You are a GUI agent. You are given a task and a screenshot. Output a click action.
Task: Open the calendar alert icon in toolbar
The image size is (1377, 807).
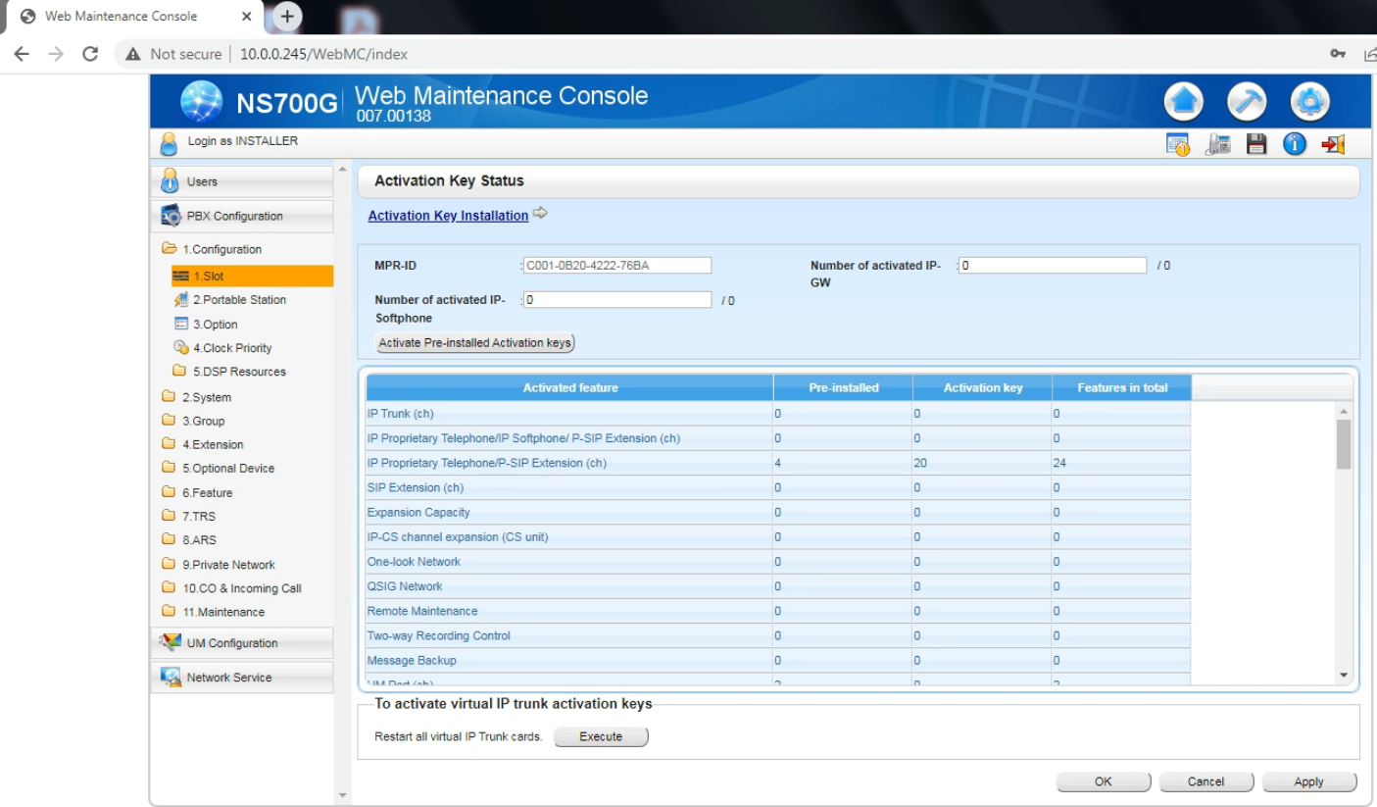point(1177,144)
